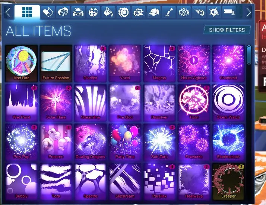Open the Toppers cap category tab
Screen dimensions: 266x205
153,12
